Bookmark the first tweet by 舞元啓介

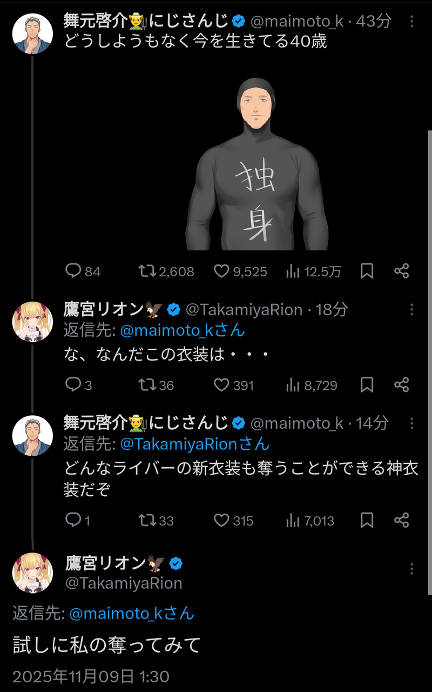coord(367,271)
